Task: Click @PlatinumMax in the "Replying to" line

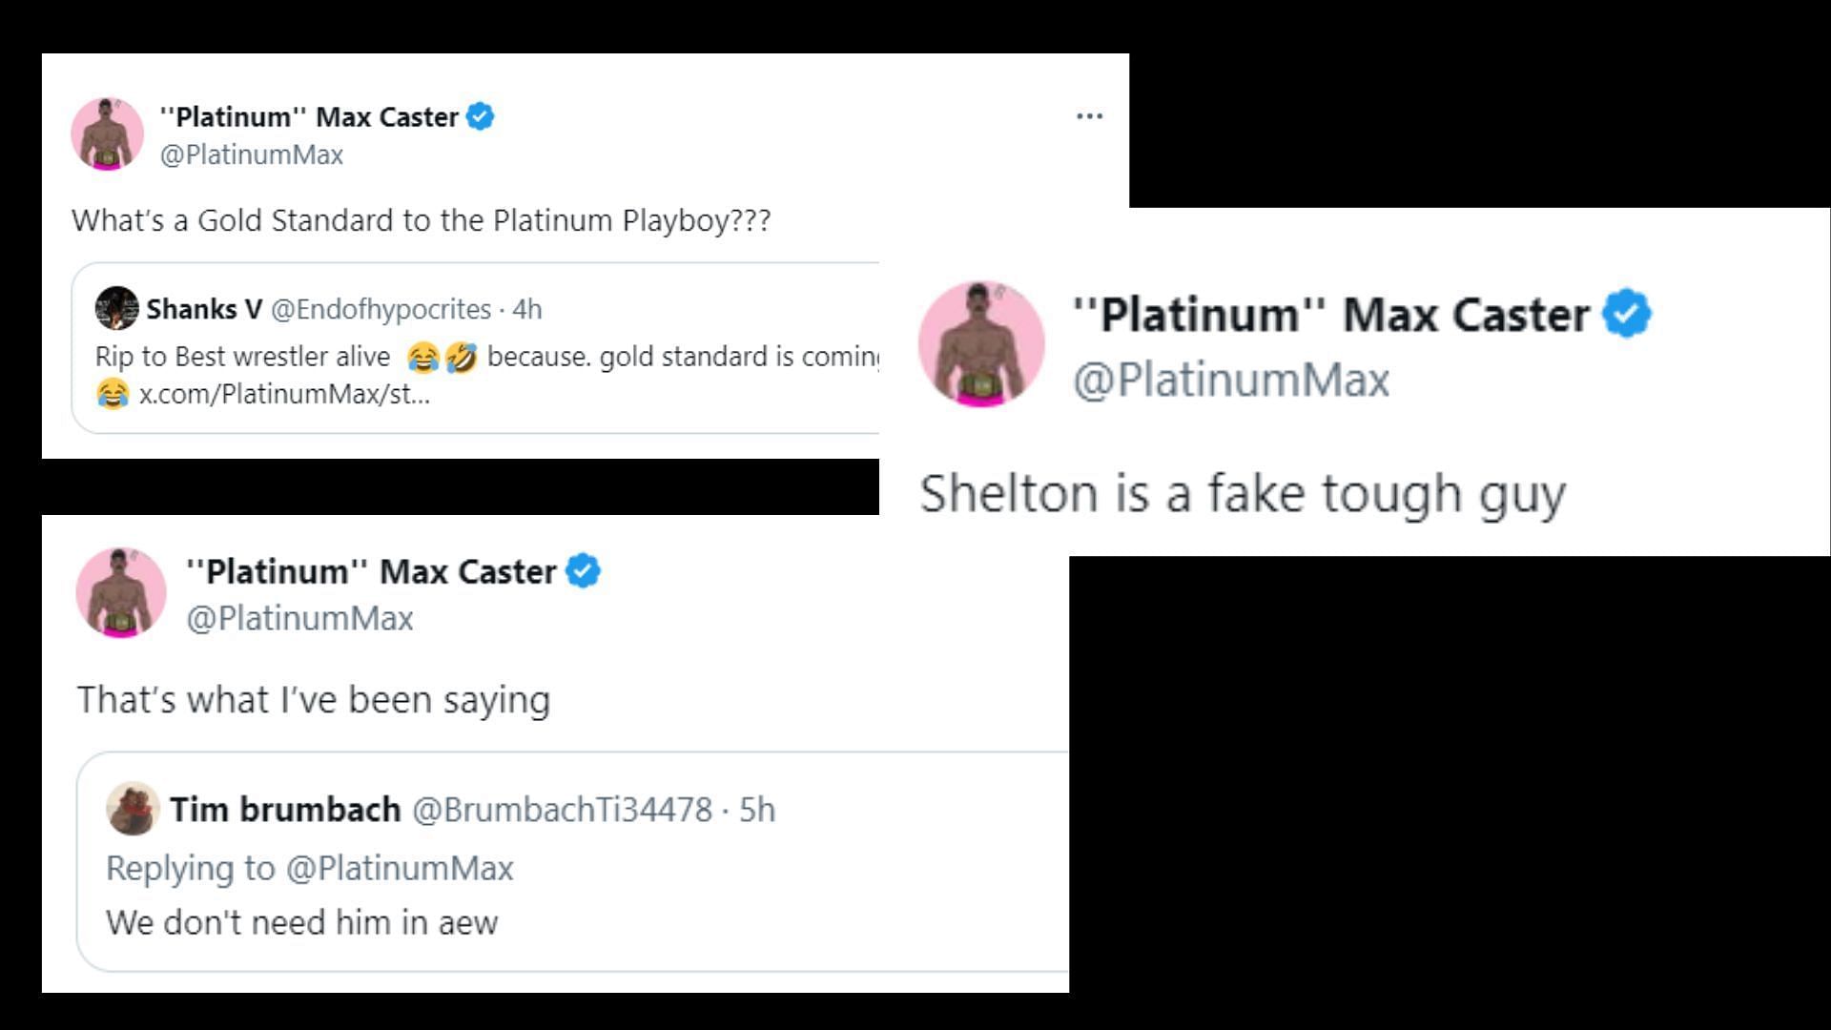Action: click(x=400, y=868)
